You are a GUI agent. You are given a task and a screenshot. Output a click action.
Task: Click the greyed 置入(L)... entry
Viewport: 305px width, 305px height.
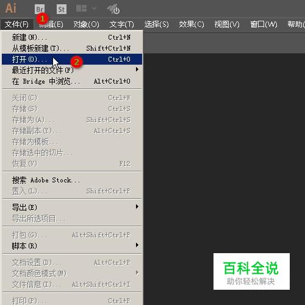pyautogui.click(x=72, y=191)
